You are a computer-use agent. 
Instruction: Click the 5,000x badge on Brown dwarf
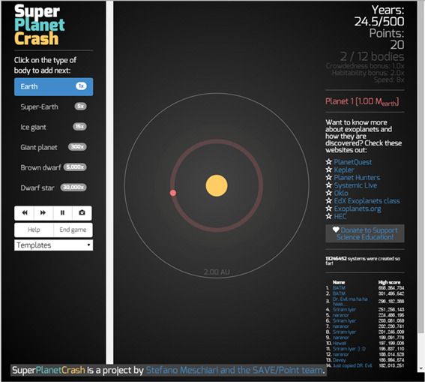coord(75,167)
